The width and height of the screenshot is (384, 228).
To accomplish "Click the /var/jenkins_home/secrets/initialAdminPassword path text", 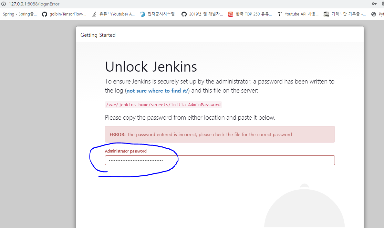I will click(163, 105).
